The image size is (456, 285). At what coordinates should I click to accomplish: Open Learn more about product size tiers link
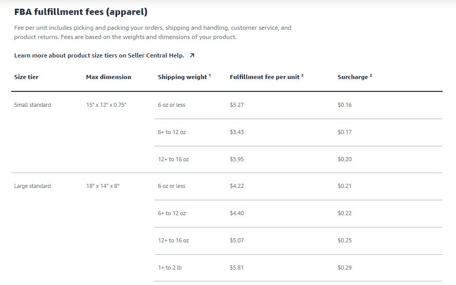click(x=99, y=55)
